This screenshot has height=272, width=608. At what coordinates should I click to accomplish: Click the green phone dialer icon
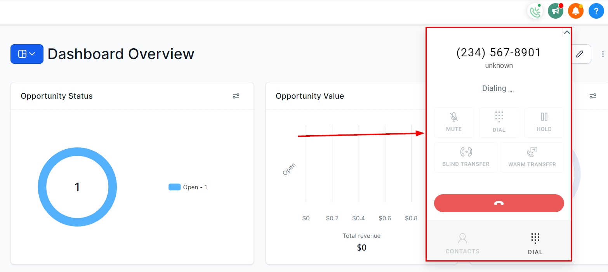coord(535,11)
